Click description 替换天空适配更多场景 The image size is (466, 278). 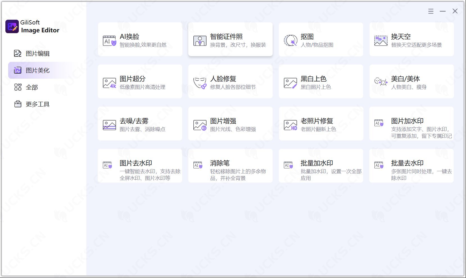pyautogui.click(x=417, y=45)
